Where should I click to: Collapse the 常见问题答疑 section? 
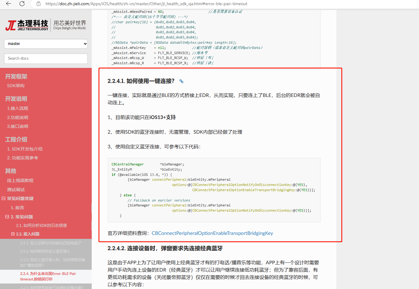(x=3, y=198)
